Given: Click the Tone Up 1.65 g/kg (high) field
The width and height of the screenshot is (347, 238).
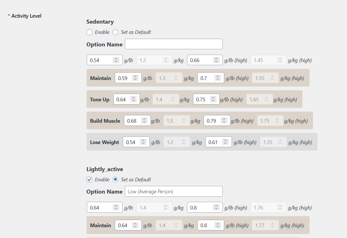Looking at the screenshot, I should 259,99.
